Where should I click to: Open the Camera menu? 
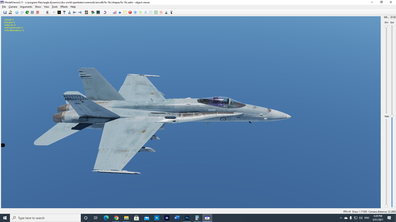click(x=13, y=7)
